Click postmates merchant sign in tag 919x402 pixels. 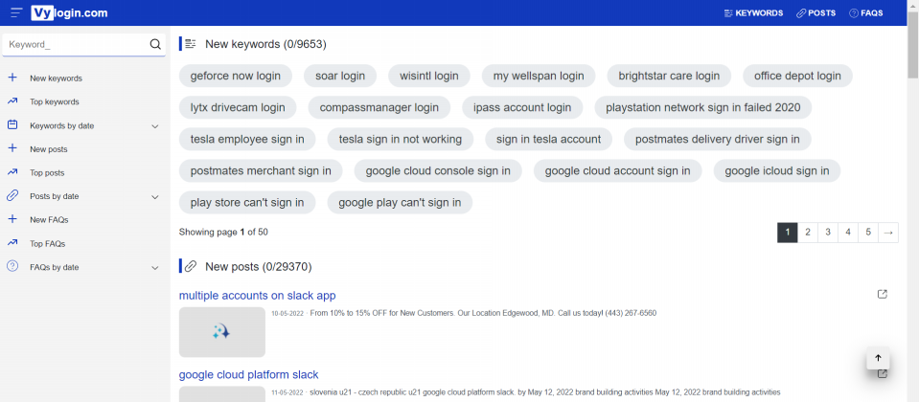(x=261, y=171)
